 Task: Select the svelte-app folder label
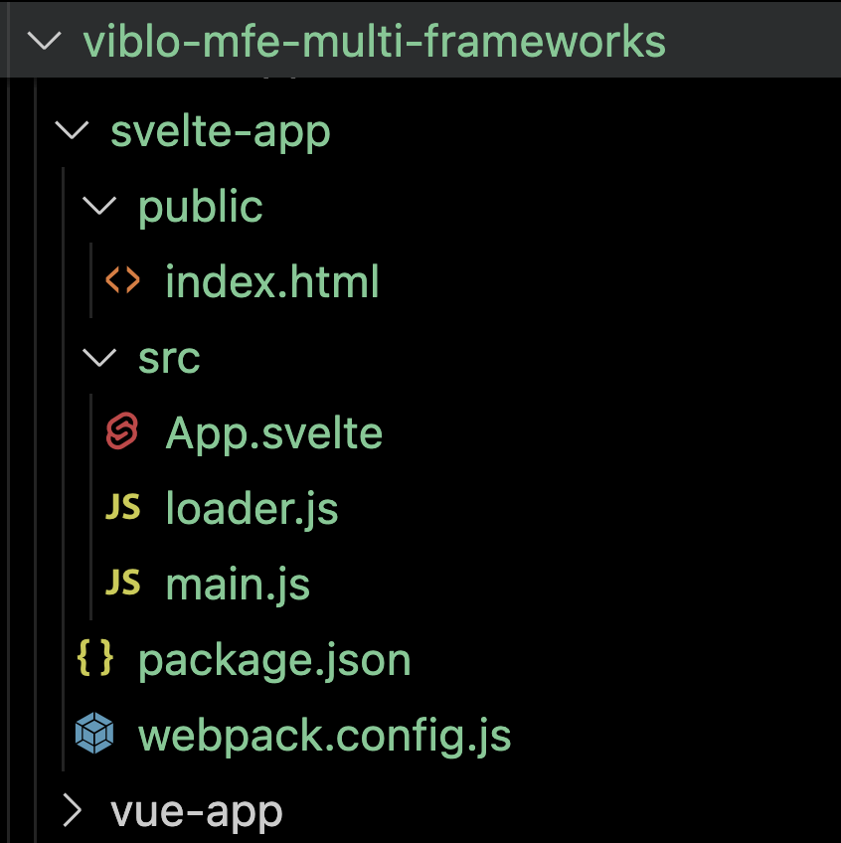(220, 130)
